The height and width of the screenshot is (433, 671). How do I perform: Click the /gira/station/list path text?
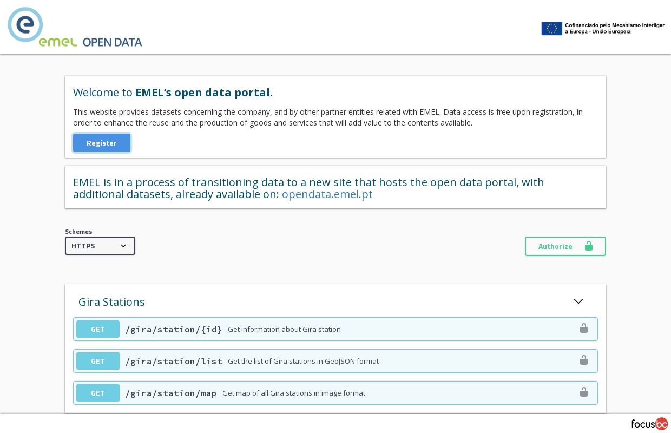point(174,362)
